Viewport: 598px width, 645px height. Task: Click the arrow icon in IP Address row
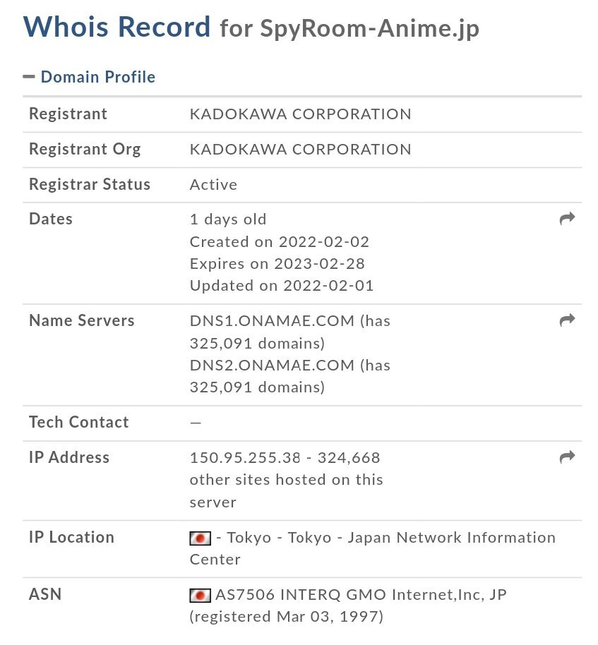pyautogui.click(x=567, y=457)
